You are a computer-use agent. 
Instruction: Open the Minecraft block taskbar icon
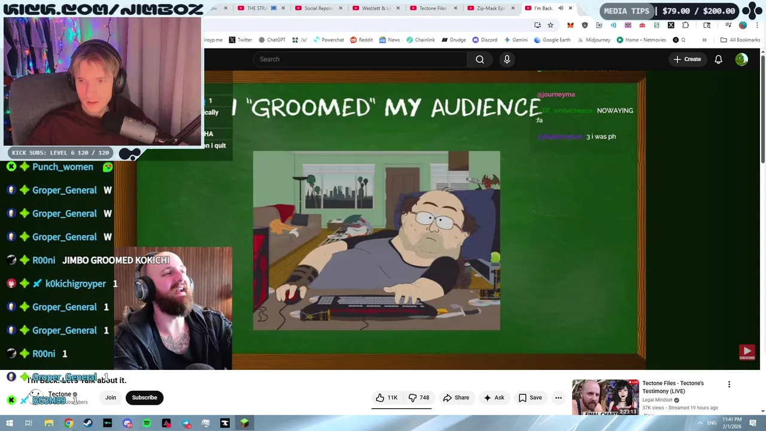pos(245,423)
